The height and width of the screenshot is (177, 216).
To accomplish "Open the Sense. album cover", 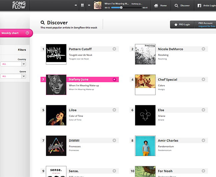I will (56, 171).
